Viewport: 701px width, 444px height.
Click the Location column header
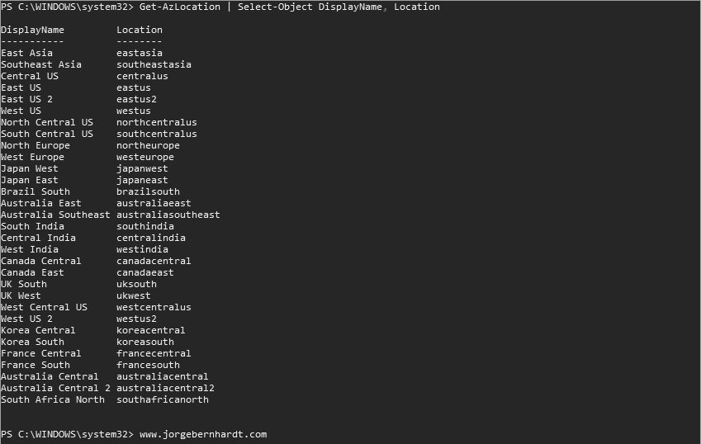[x=140, y=30]
